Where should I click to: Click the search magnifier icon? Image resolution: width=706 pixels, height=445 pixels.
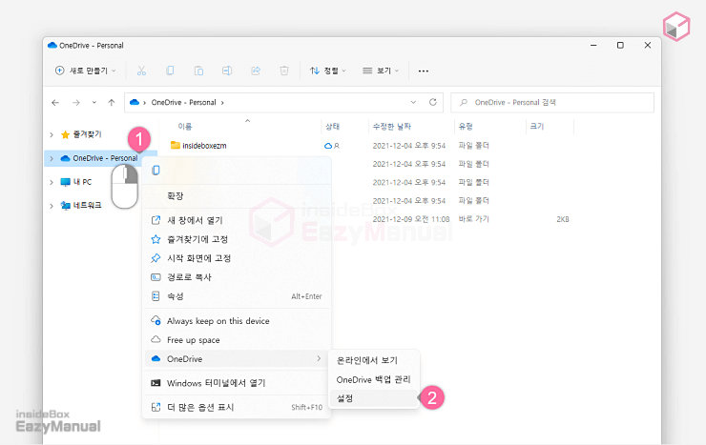pos(464,103)
